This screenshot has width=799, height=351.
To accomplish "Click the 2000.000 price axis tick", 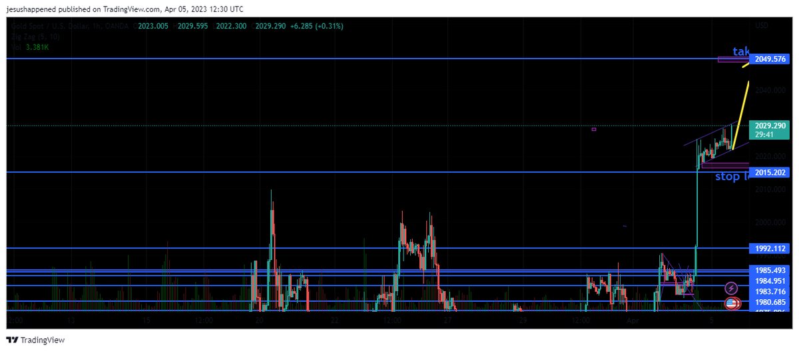I will tap(769, 223).
